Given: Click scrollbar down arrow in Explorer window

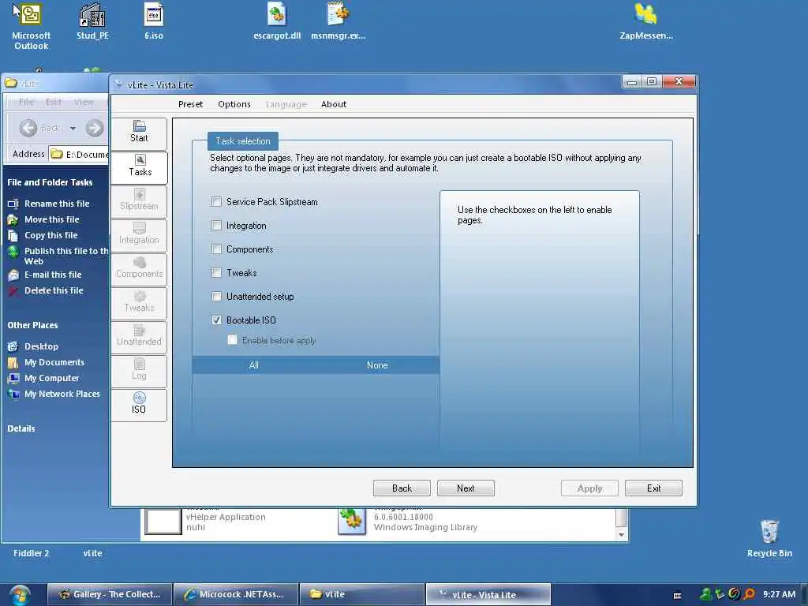Looking at the screenshot, I should (622, 535).
